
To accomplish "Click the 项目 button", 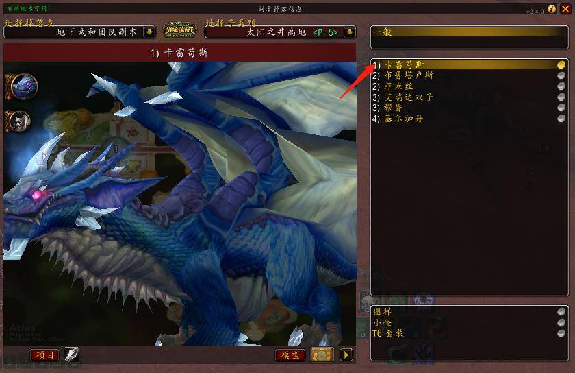I will click(44, 355).
